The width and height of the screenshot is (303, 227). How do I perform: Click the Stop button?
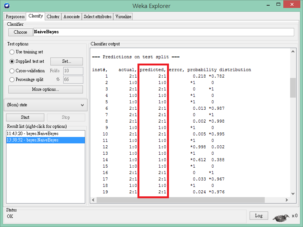coord(66,117)
